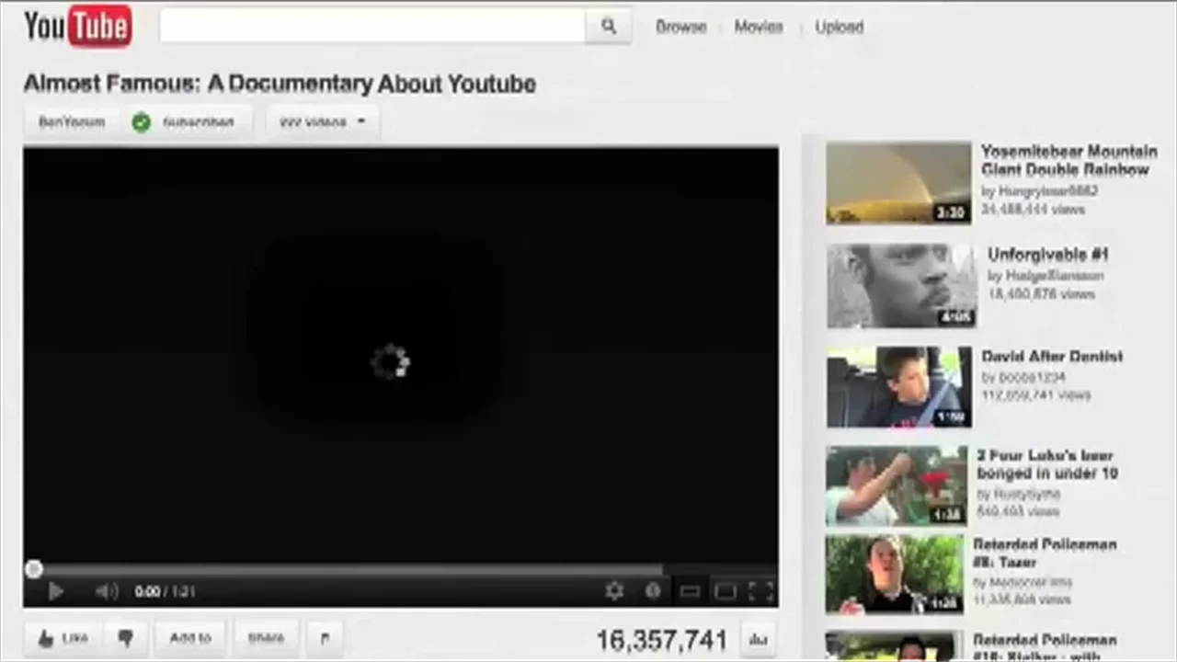Play the video with the play button

(55, 592)
